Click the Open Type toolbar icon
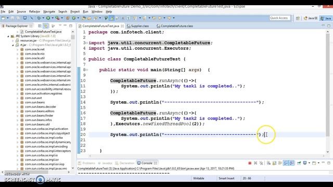The image size is (333, 187). click(x=84, y=18)
